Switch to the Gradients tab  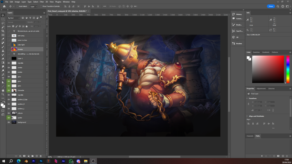pos(266,52)
